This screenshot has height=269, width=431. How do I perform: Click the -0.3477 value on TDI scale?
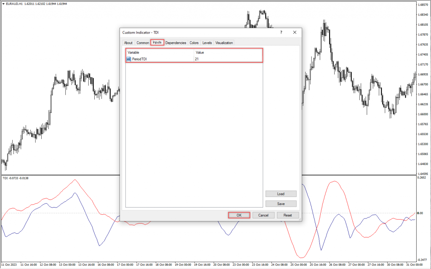(422, 260)
